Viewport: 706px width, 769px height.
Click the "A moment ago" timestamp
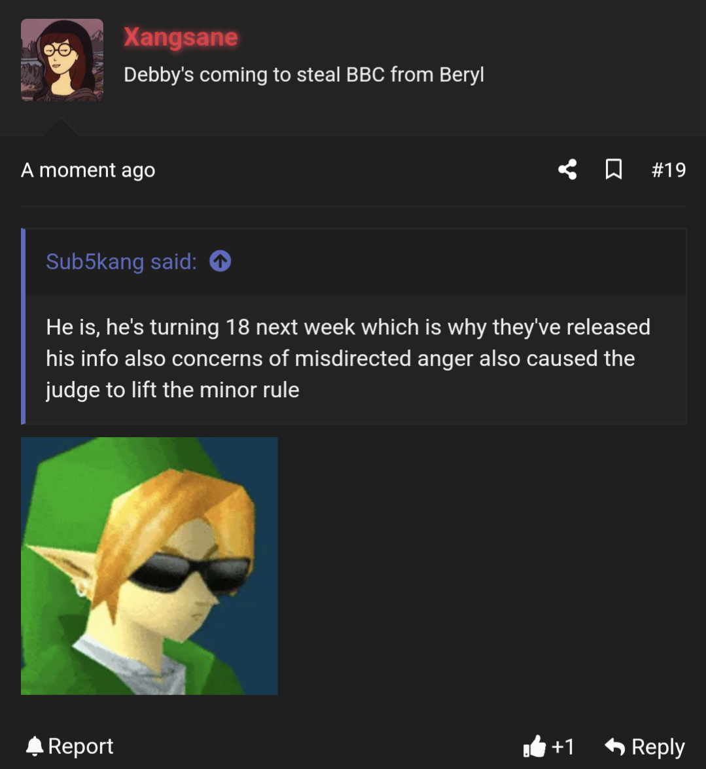[88, 170]
